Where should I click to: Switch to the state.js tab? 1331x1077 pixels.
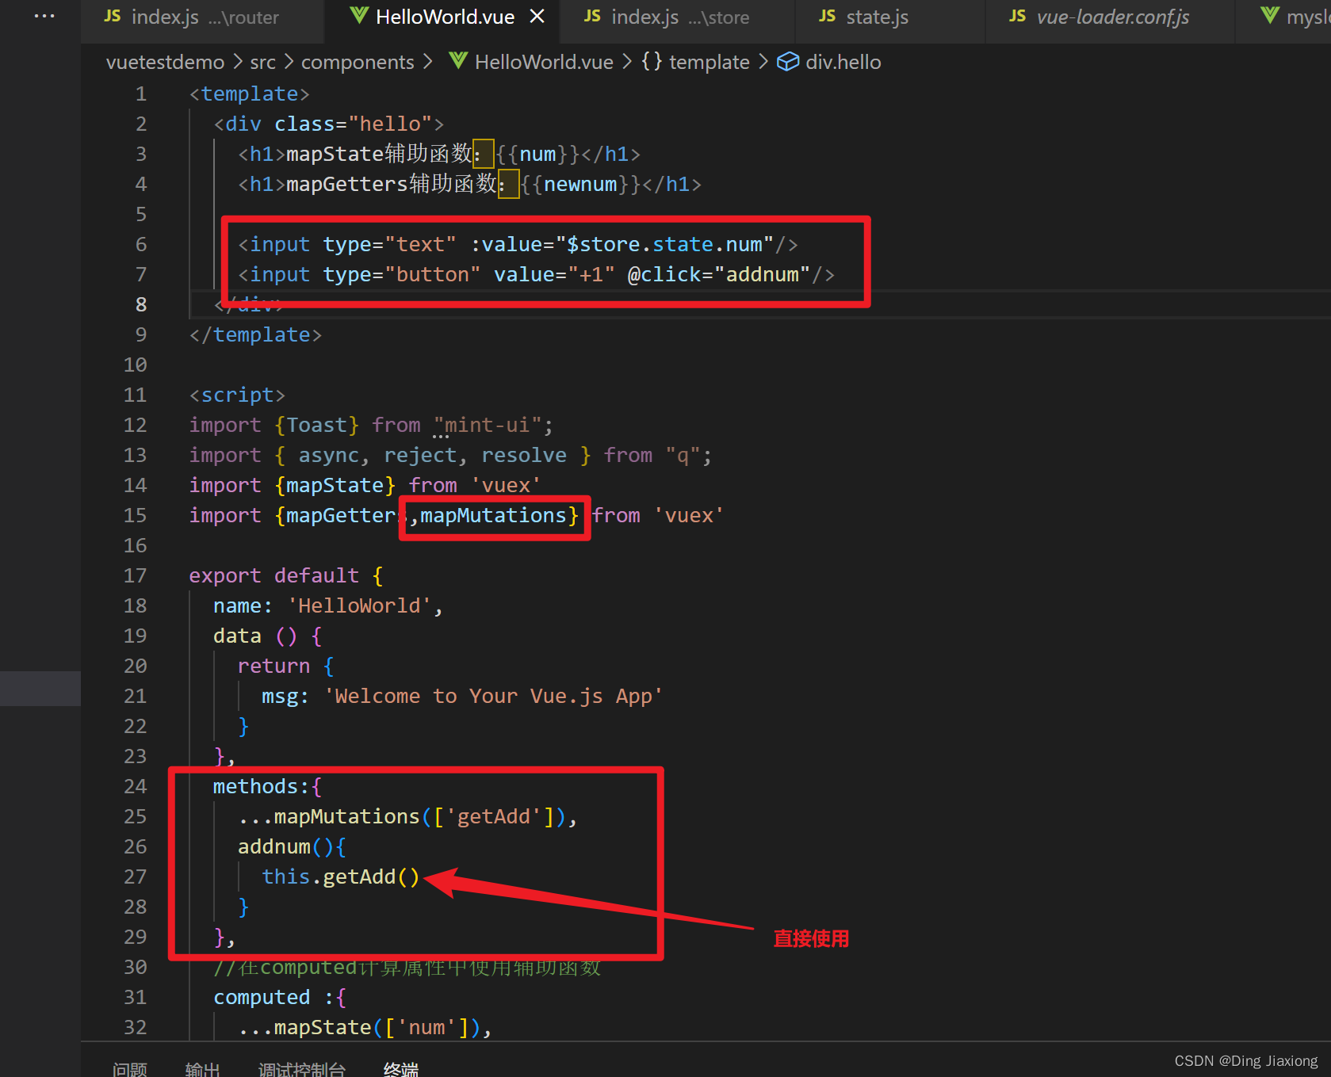[889, 17]
